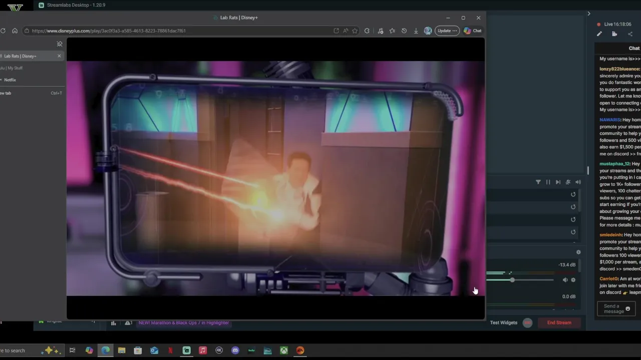
Task: Click the Test Widgets button
Action: pos(504,322)
